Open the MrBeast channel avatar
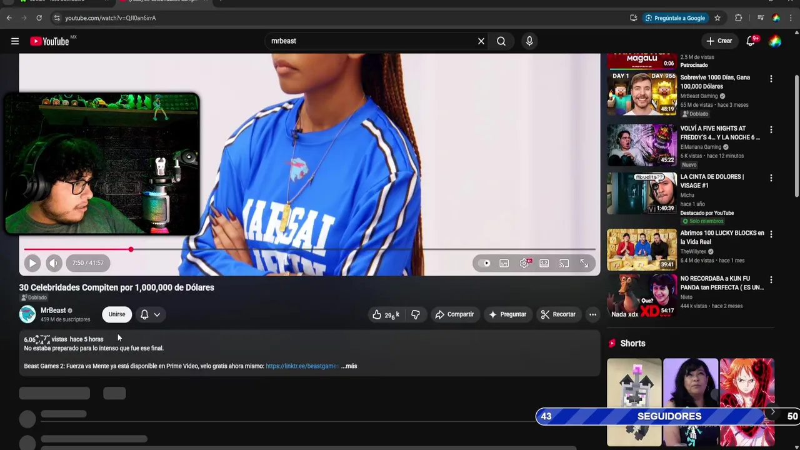 27,314
